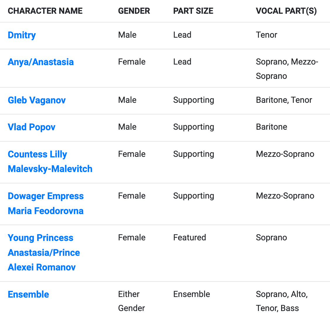Screen dimensions: 330x330
Task: Click the Part Size column header
Action: point(193,11)
